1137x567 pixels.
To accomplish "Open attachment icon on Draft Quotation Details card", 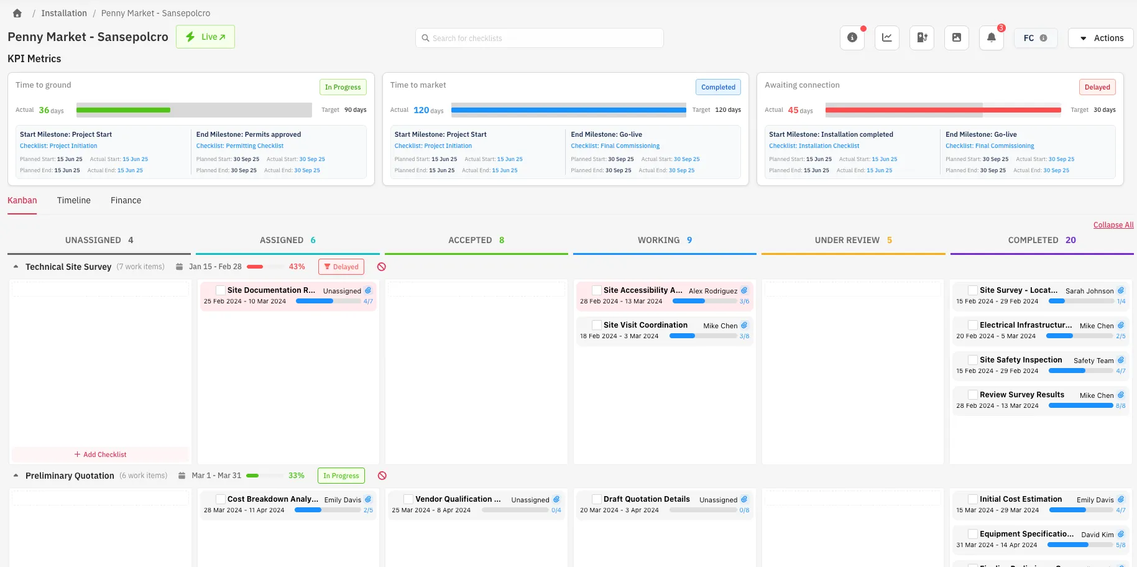I will [744, 499].
